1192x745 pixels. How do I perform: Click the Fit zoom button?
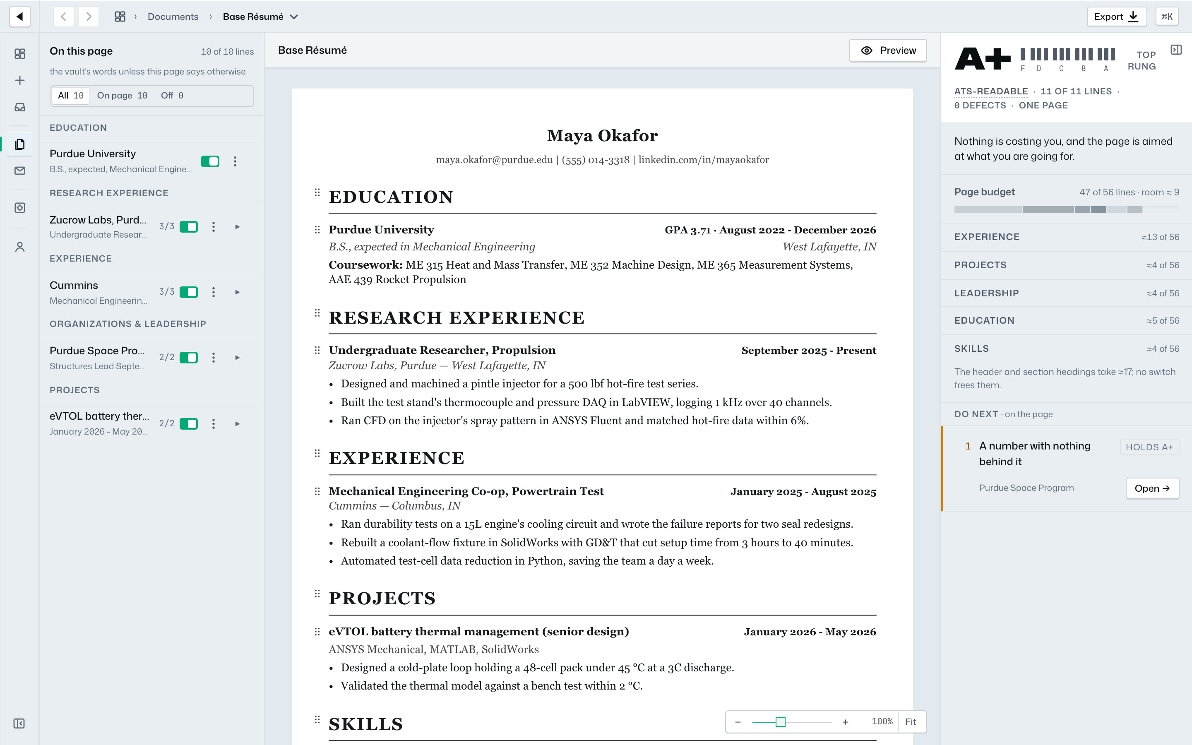click(911, 722)
